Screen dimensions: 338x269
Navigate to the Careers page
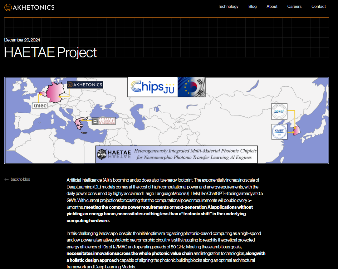pos(294,7)
